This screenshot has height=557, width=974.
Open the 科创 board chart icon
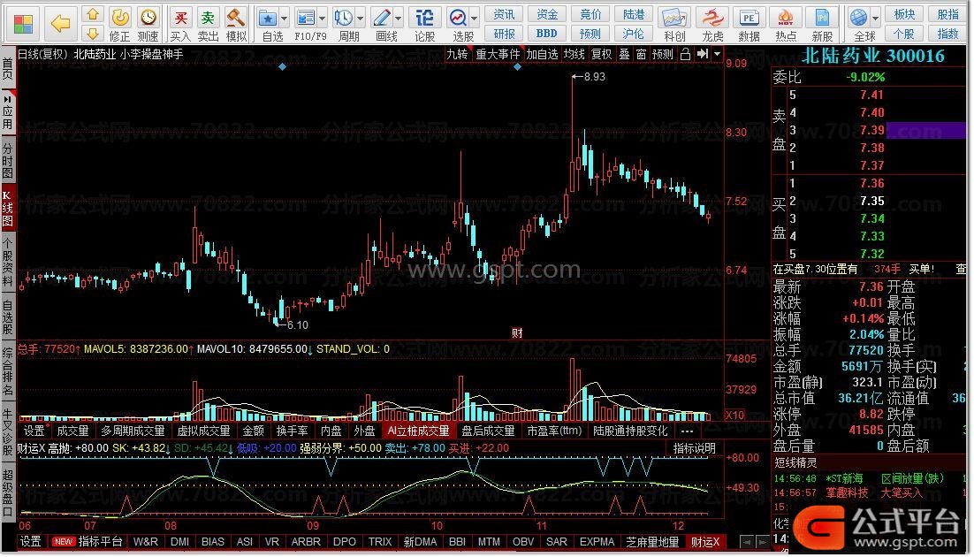click(674, 18)
